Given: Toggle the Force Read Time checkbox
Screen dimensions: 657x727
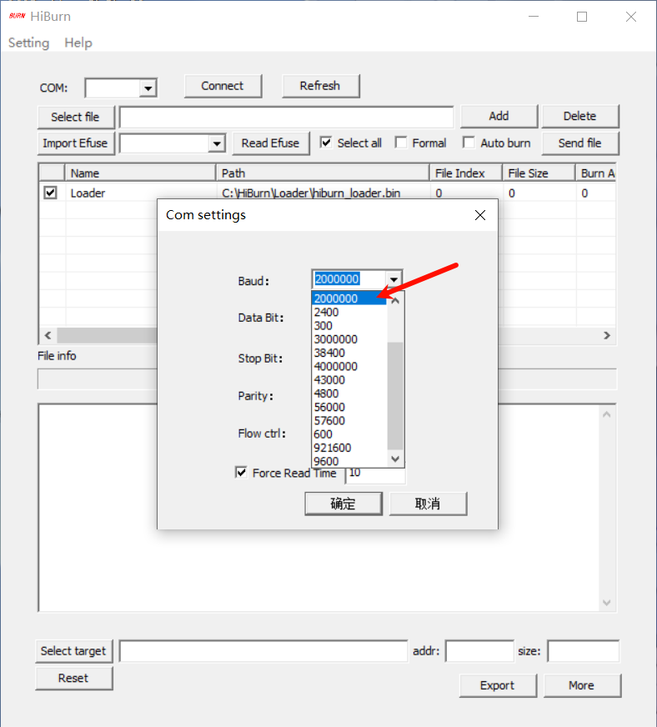Looking at the screenshot, I should pos(242,473).
